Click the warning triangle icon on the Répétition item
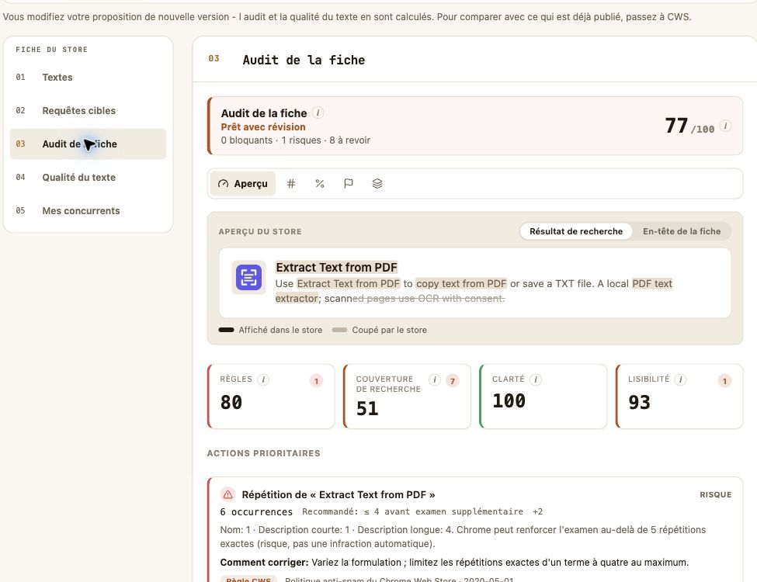The image size is (757, 582). tap(227, 494)
